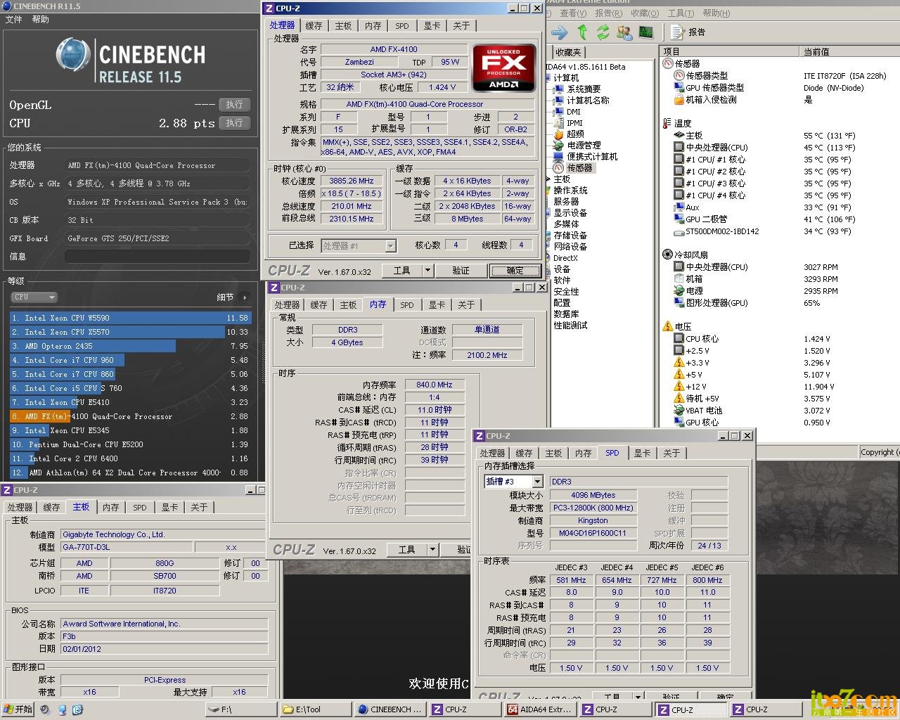Select the AMD FX-4100 orange ranking bar
900x720 pixels.
point(130,416)
